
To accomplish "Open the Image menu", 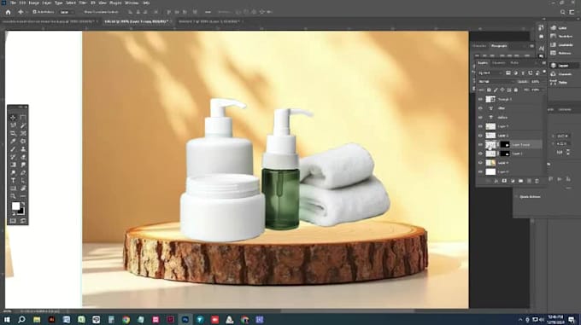I will coord(33,3).
